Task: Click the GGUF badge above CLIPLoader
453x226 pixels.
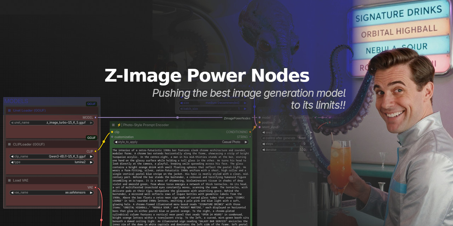Action: click(91, 138)
